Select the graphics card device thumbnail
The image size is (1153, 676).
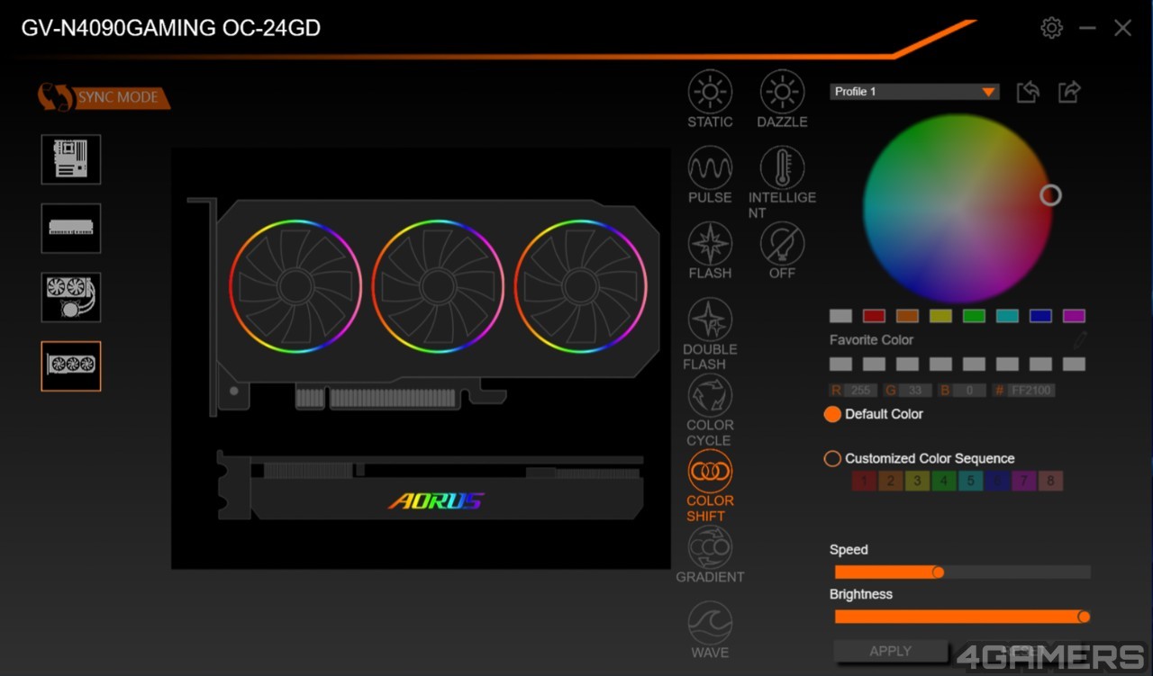(71, 365)
